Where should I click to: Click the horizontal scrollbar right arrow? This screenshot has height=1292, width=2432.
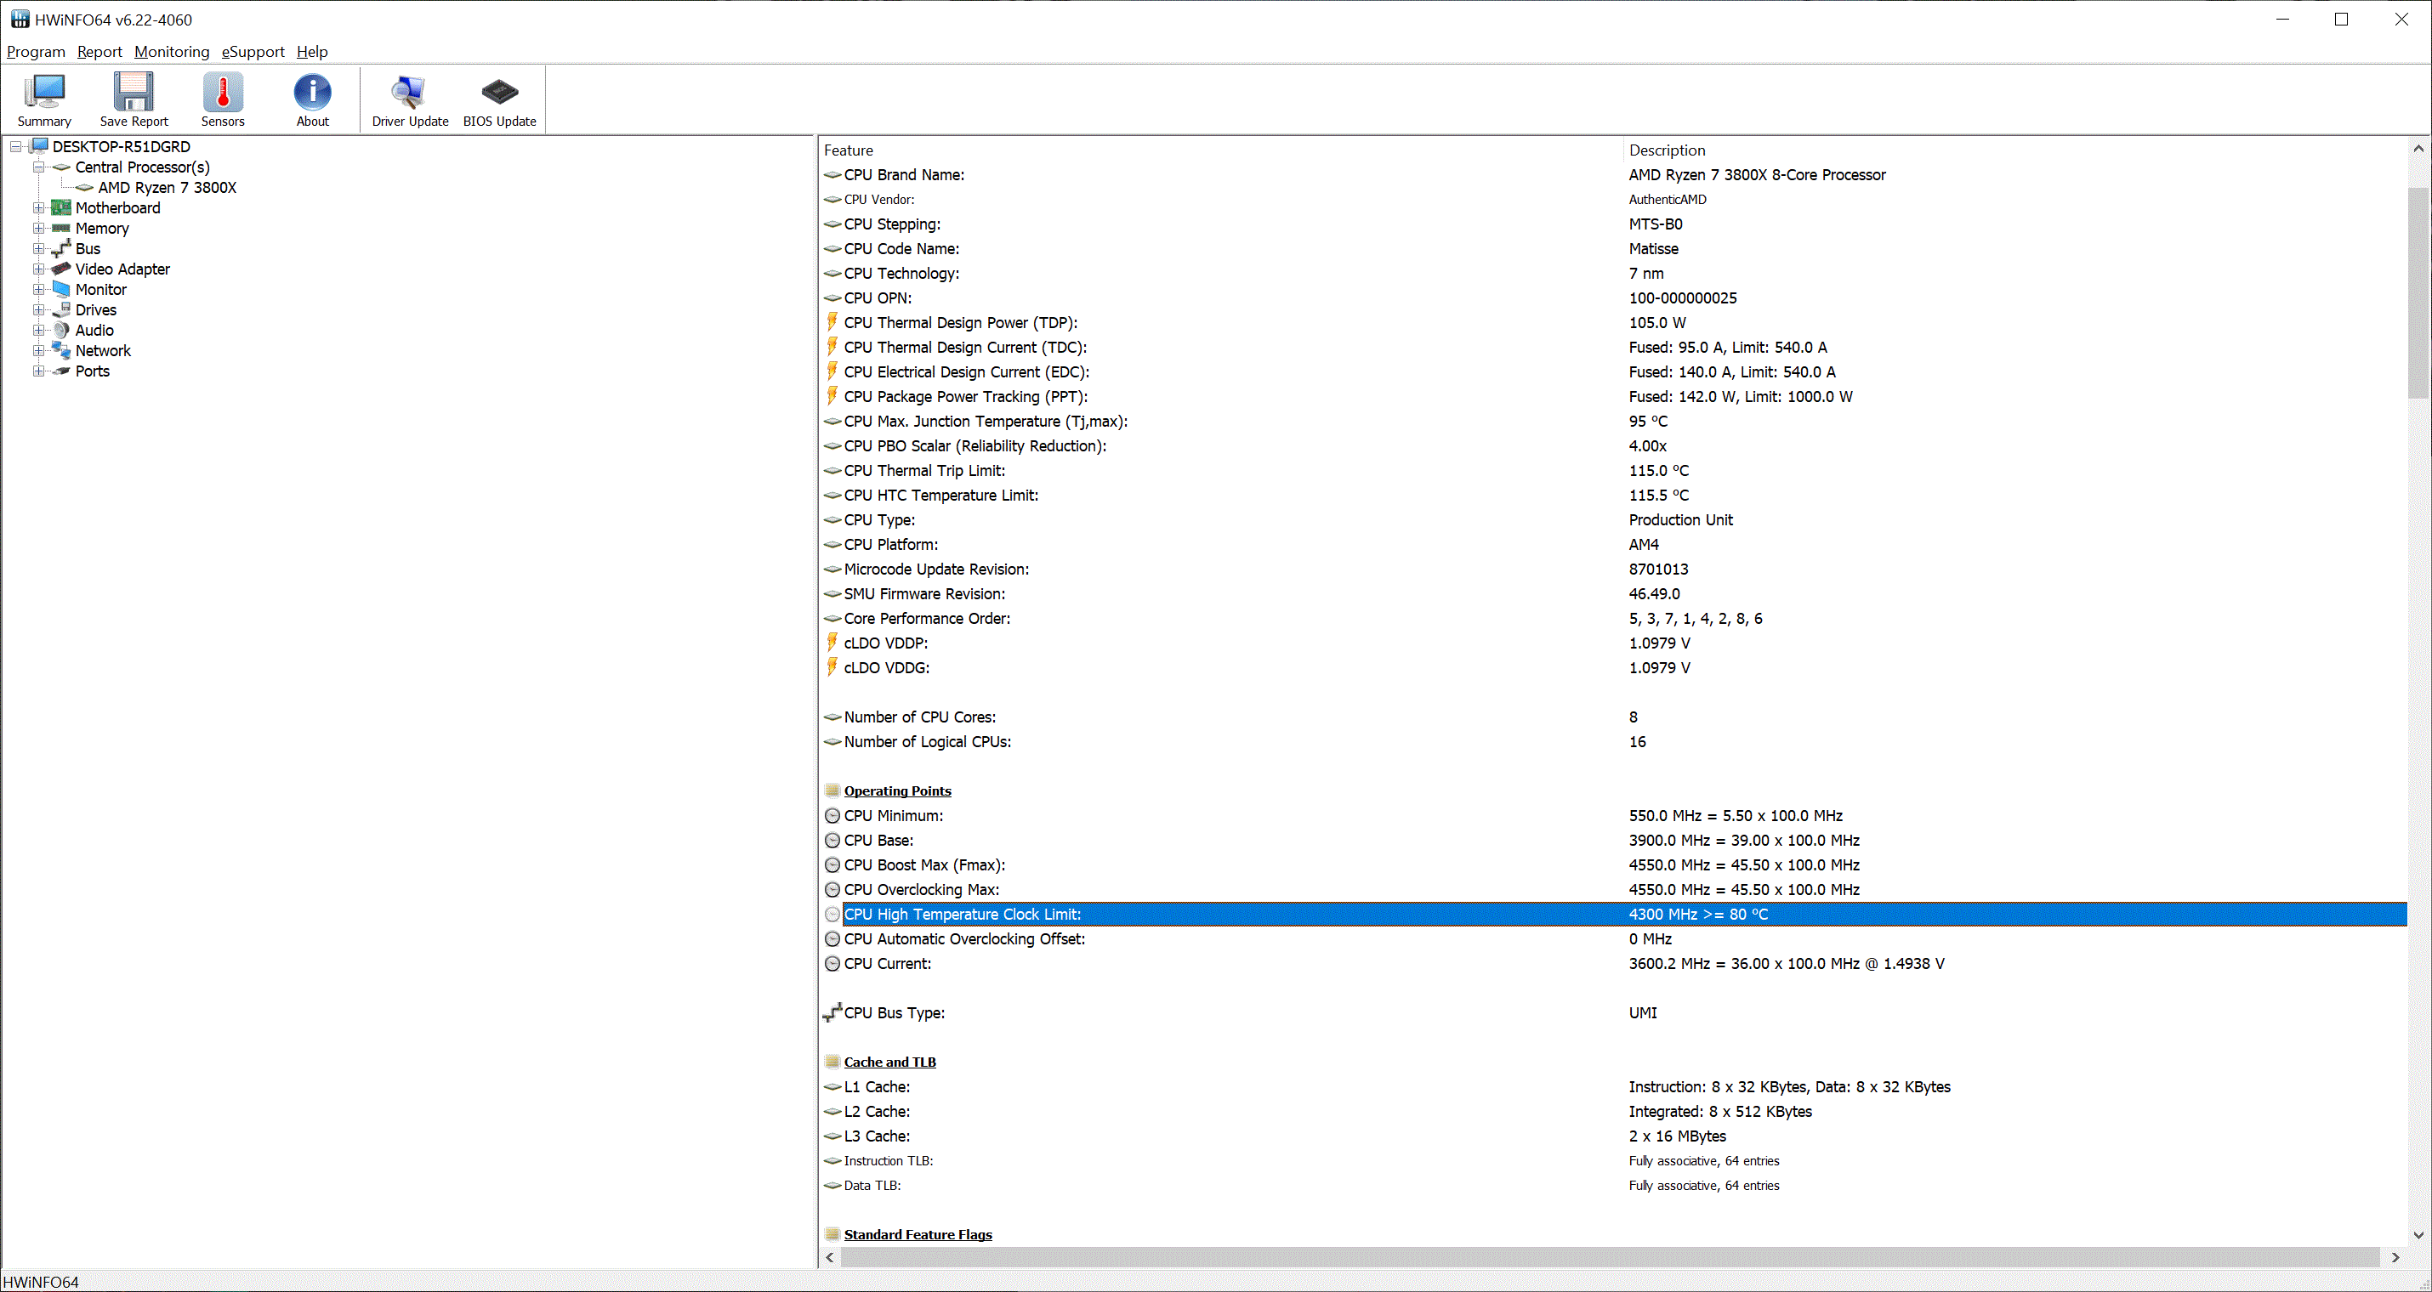tap(2395, 1257)
